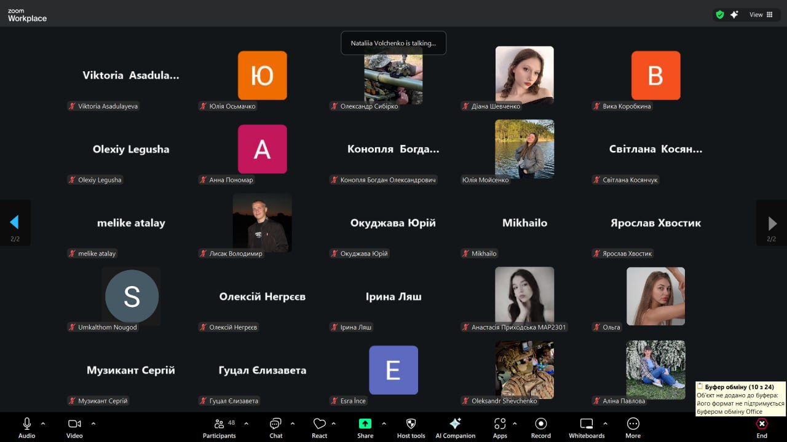The width and height of the screenshot is (787, 442).
Task: End the meeting
Action: (x=762, y=427)
